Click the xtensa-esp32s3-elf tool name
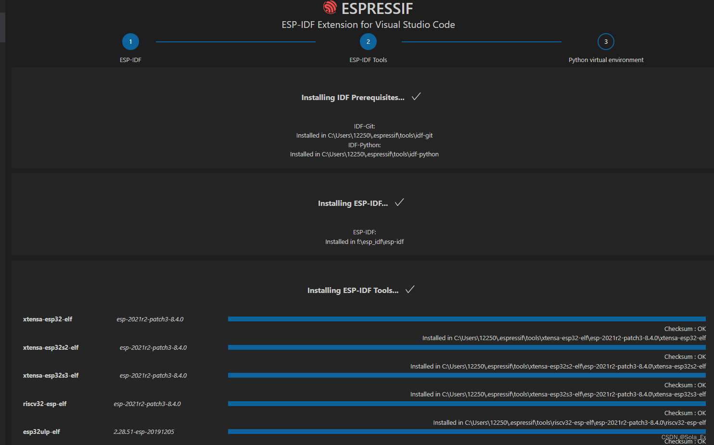This screenshot has height=445, width=714. (51, 376)
